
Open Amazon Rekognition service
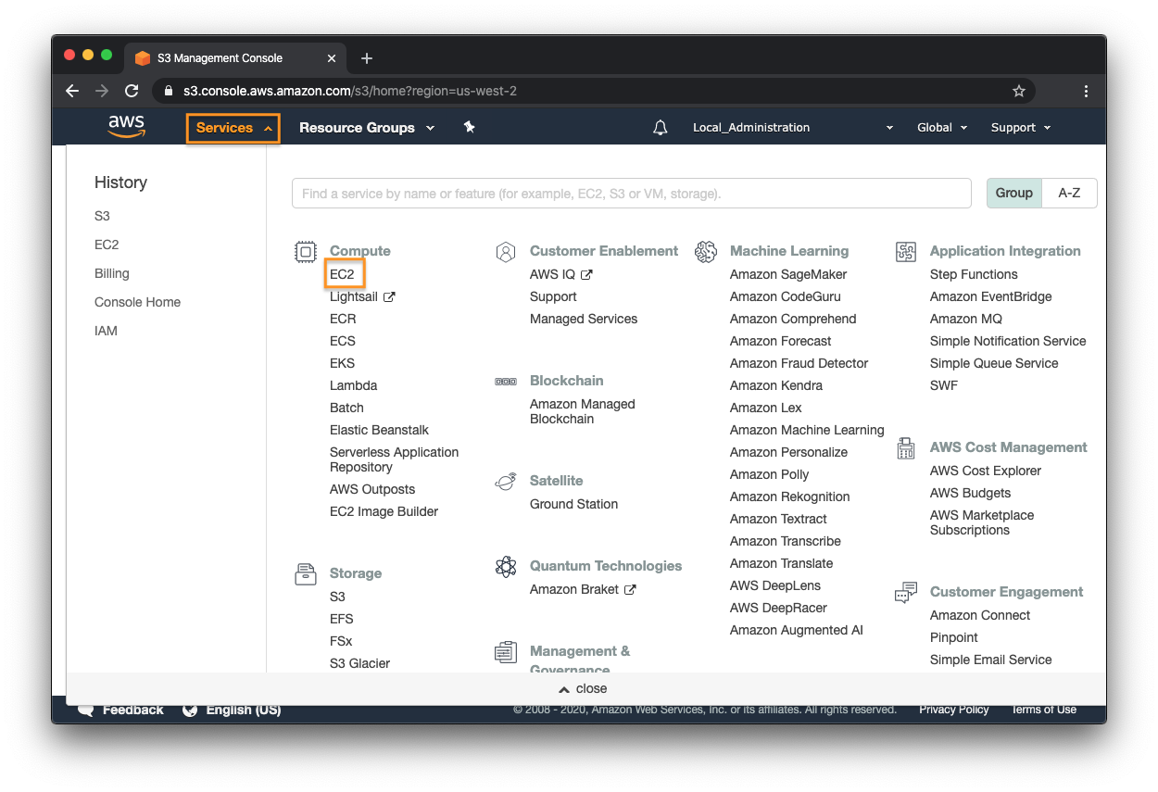tap(789, 497)
